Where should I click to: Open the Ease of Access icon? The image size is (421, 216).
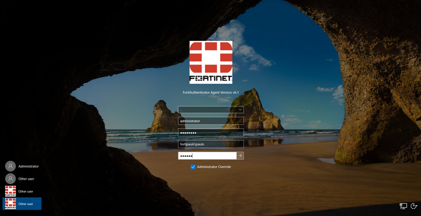[415, 206]
